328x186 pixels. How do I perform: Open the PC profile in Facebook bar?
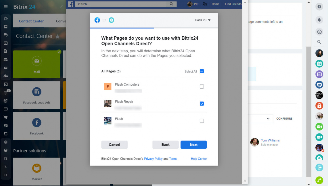click(x=193, y=4)
